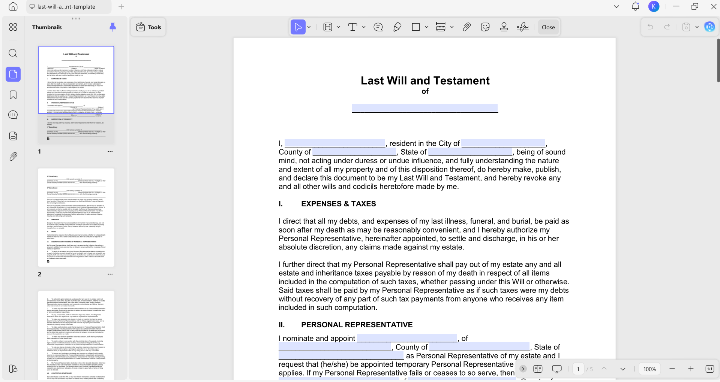Expand the Text tool dropdown arrow
This screenshot has height=382, width=720.
[x=364, y=27]
